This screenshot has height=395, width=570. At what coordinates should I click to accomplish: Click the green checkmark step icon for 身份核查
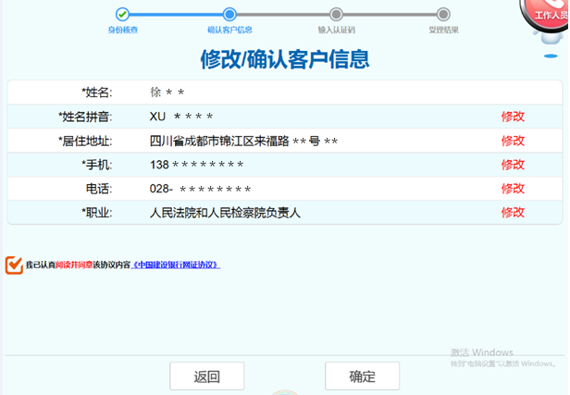[x=122, y=14]
